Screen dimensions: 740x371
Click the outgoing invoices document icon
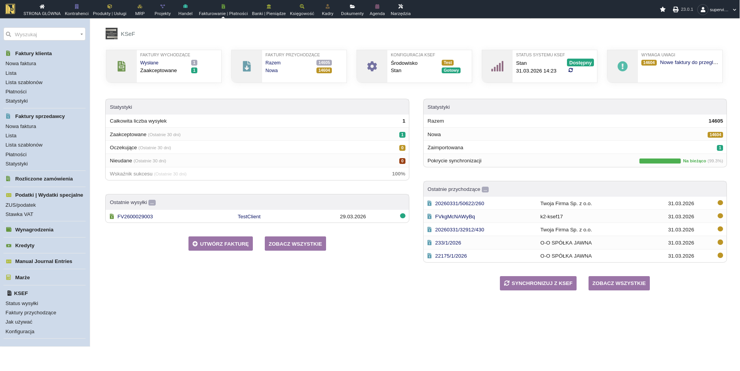point(121,66)
